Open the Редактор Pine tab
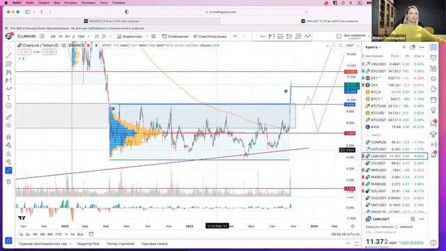This screenshot has height=251, width=446. [x=89, y=244]
